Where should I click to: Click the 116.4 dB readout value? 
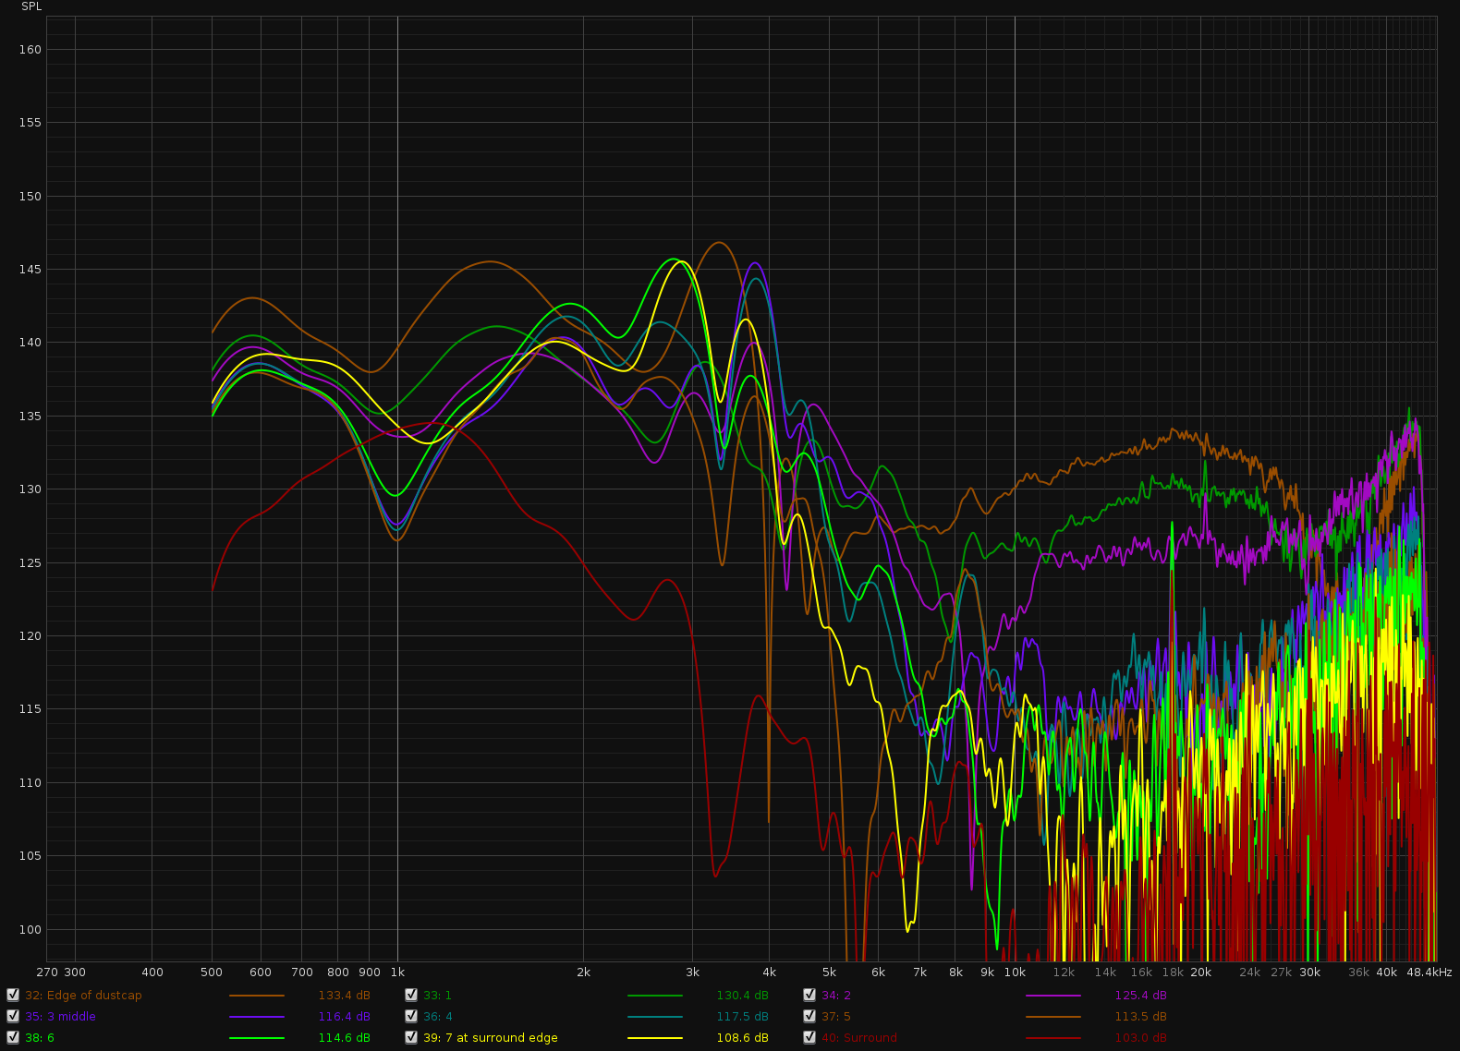(x=344, y=1017)
